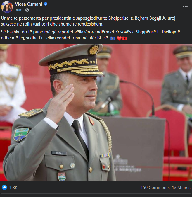Viewport: 192px width, 197px height.
Task: Open the 30m post timestamp
Action: pyautogui.click(x=19, y=10)
